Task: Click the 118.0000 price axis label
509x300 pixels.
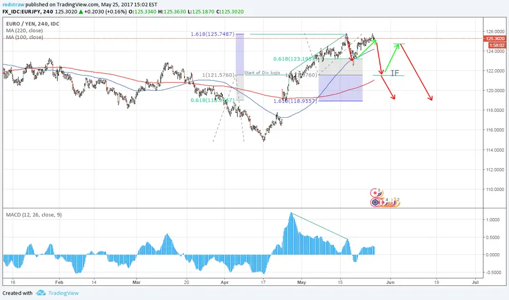Action: pyautogui.click(x=495, y=110)
